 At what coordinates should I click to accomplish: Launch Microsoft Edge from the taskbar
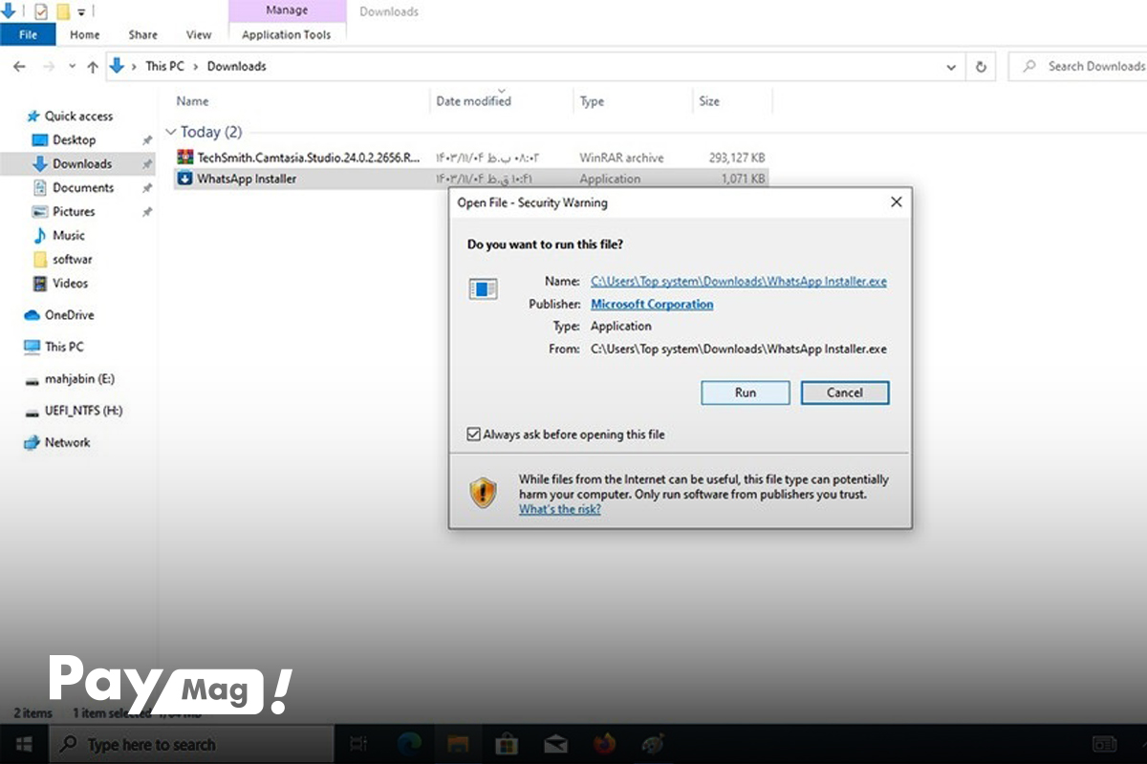tap(408, 744)
